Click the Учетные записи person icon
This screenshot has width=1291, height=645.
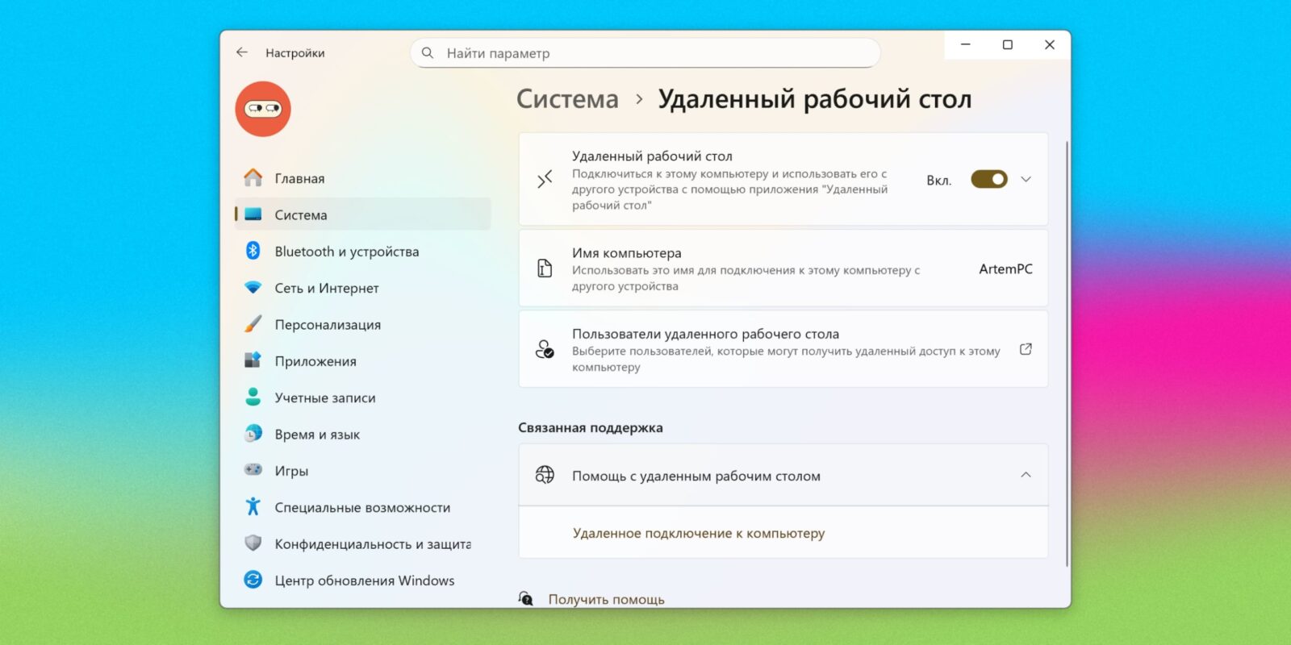253,397
